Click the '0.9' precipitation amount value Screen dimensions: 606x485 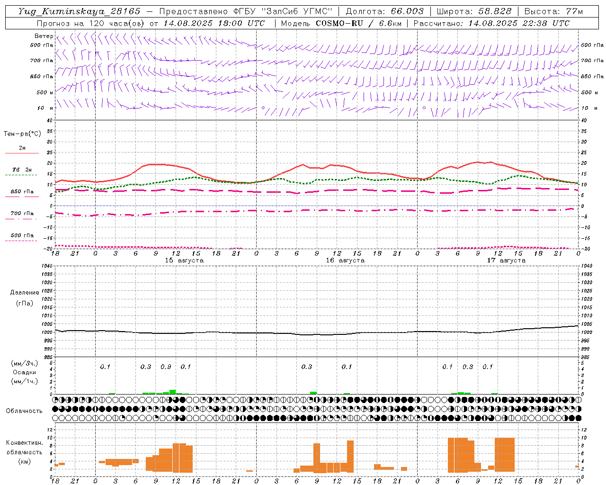[166, 367]
